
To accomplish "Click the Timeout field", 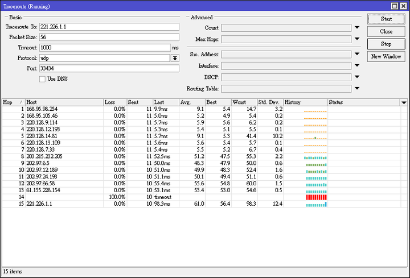I will coord(105,48).
